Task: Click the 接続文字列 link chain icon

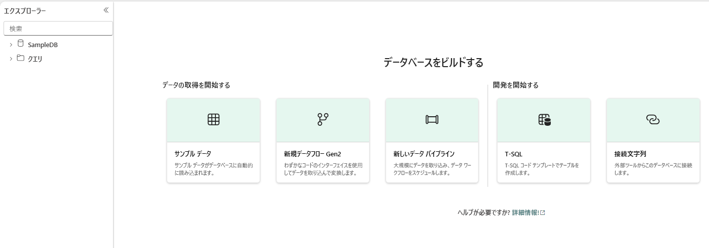Action: [653, 120]
